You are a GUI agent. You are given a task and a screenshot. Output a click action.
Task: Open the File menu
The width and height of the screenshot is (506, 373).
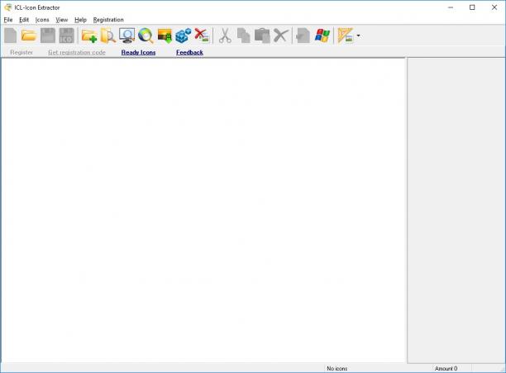coord(8,20)
